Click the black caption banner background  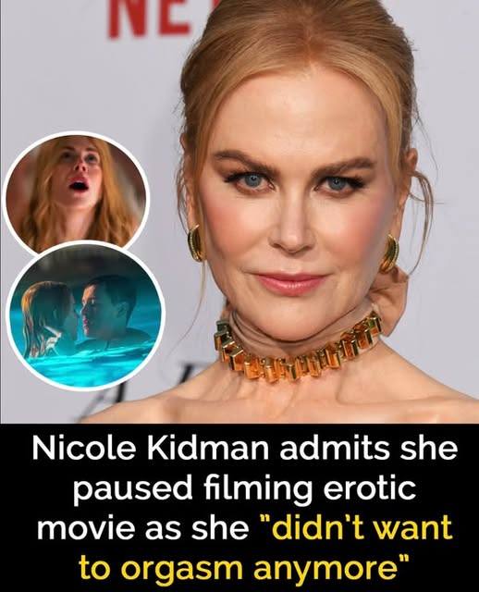click(239, 508)
